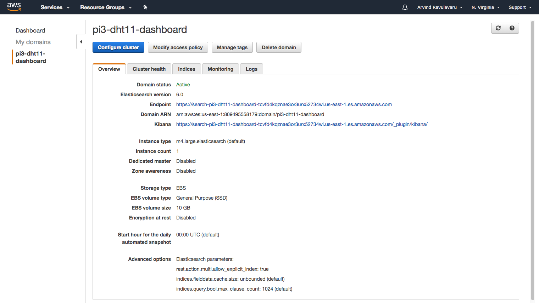Open the Support dropdown menu

520,7
